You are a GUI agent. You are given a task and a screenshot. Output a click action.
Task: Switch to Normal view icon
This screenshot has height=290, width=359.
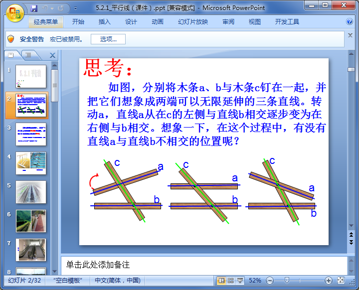coord(221,281)
